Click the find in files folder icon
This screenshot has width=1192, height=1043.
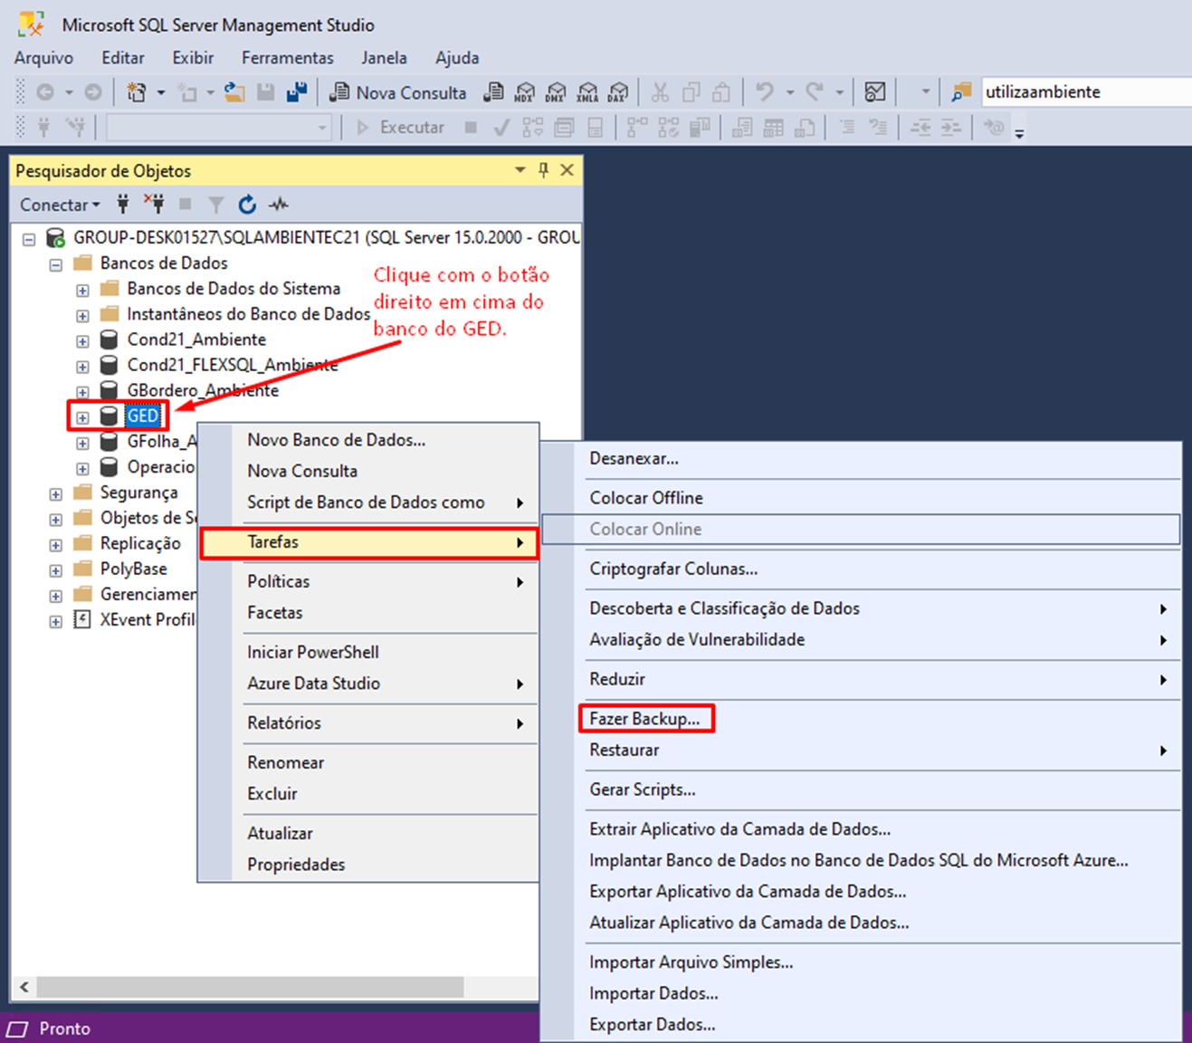(961, 92)
